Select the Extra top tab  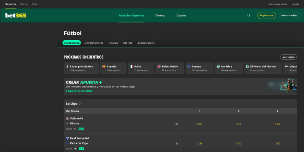pos(35,4)
